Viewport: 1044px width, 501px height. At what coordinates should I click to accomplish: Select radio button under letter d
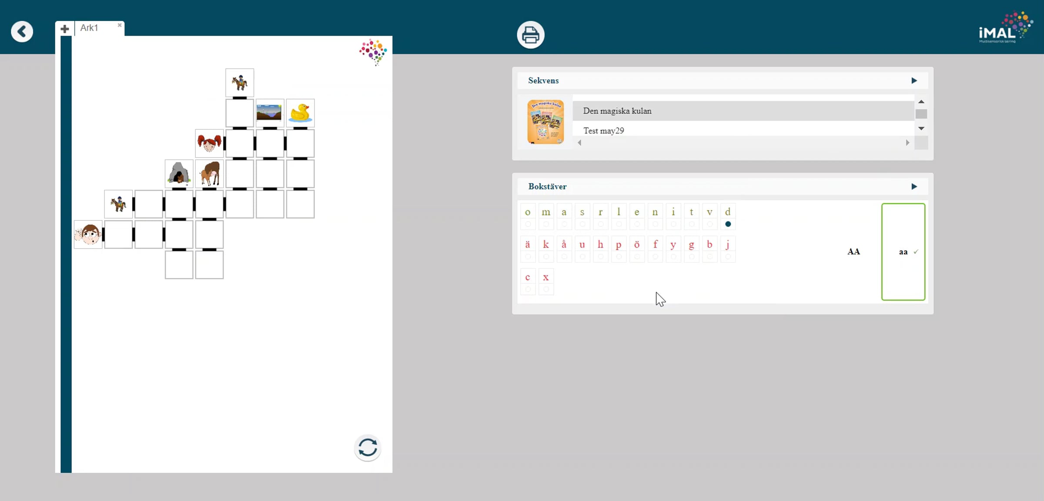(728, 224)
